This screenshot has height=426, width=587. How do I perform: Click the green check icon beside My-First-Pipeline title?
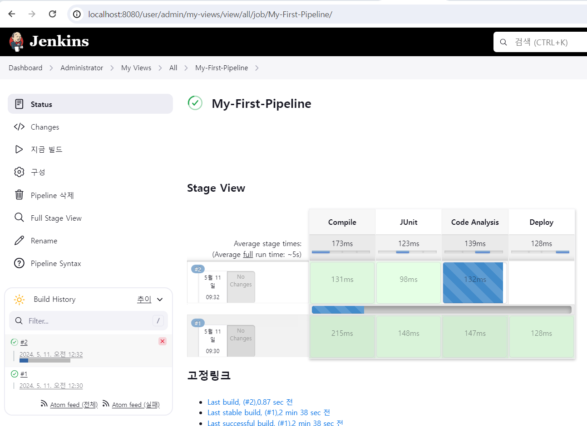195,103
